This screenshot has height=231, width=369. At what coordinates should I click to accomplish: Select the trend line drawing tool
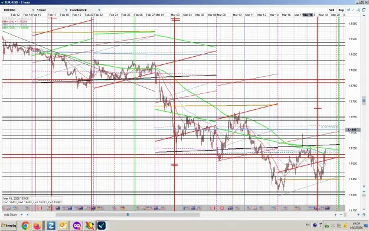pyautogui.click(x=353, y=10)
